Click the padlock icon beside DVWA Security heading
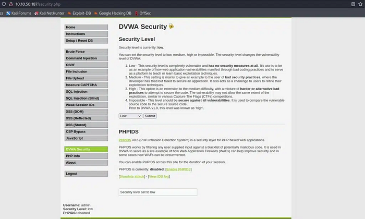The height and width of the screenshot is (219, 365). pos(171,26)
